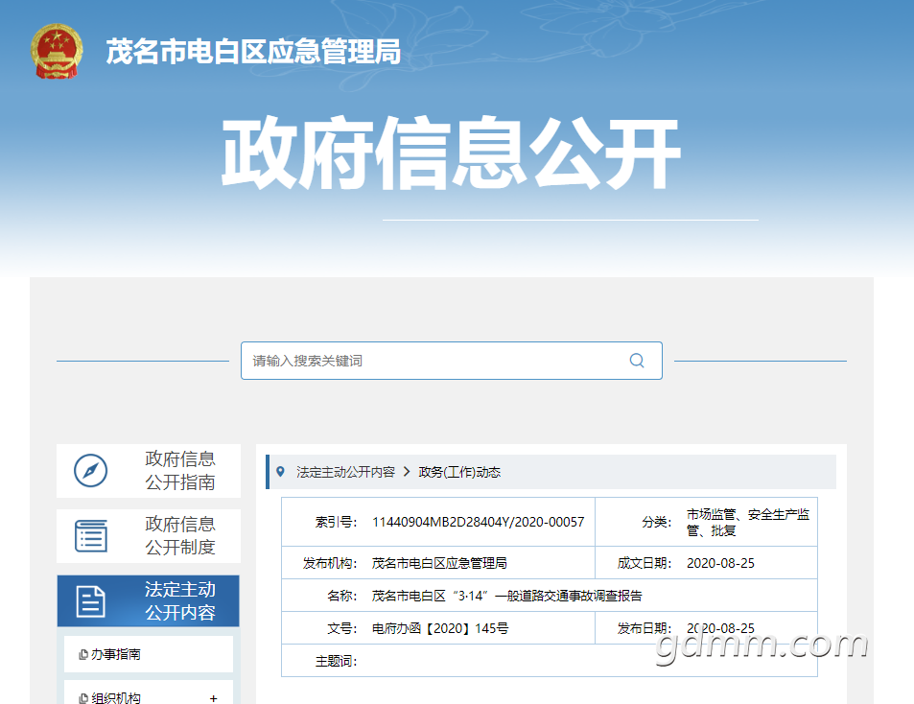Open the 政府信息公开指南 menu item
This screenshot has height=704, width=914.
[149, 471]
